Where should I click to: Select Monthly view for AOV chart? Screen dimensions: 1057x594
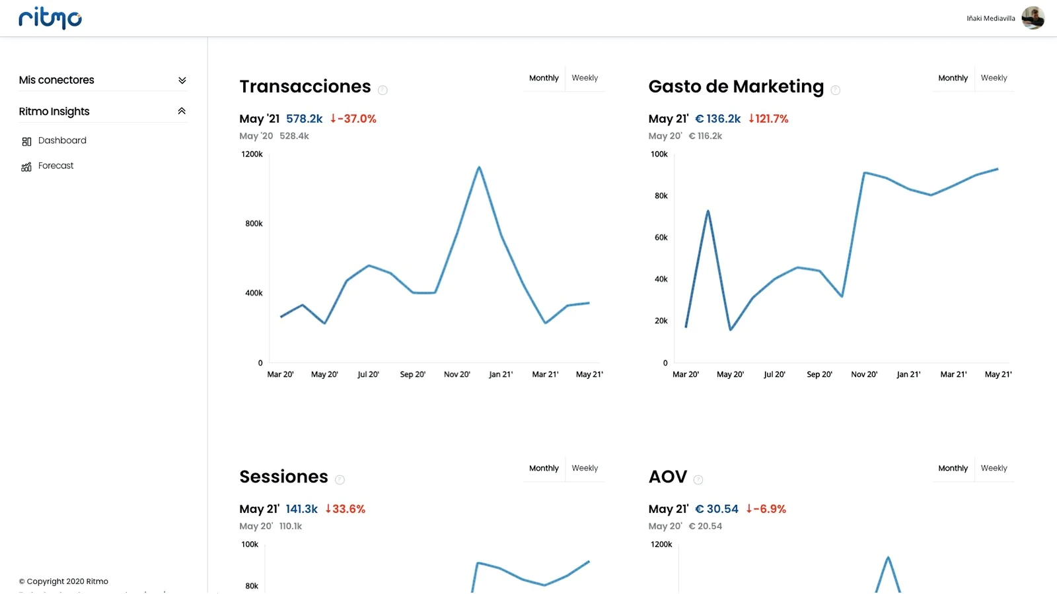tap(953, 468)
